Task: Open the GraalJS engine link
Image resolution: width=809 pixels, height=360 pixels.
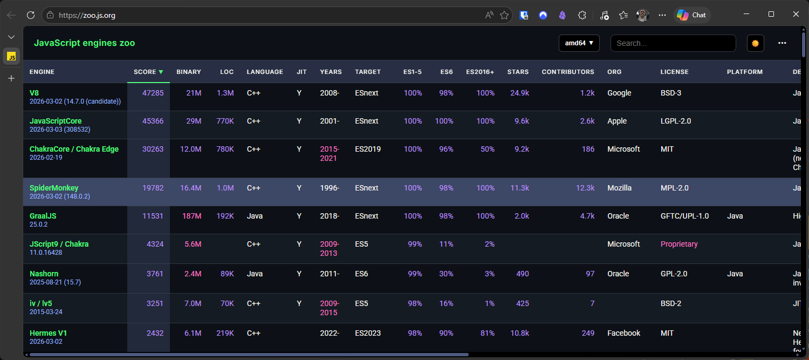Action: (x=43, y=216)
